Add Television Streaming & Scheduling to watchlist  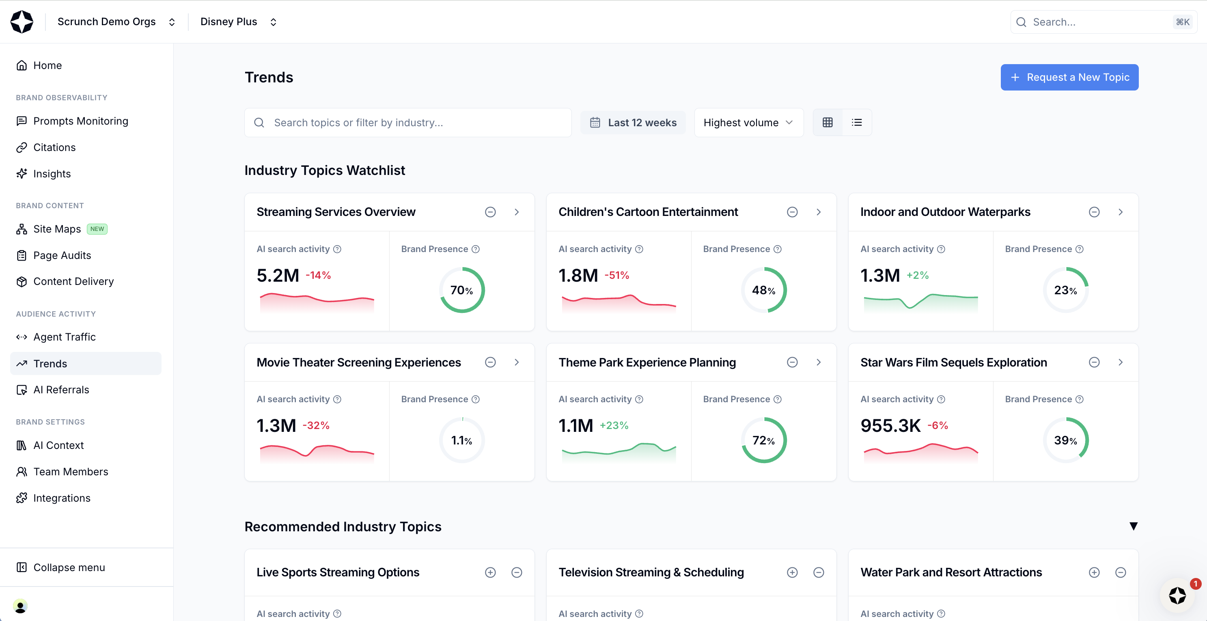(792, 572)
